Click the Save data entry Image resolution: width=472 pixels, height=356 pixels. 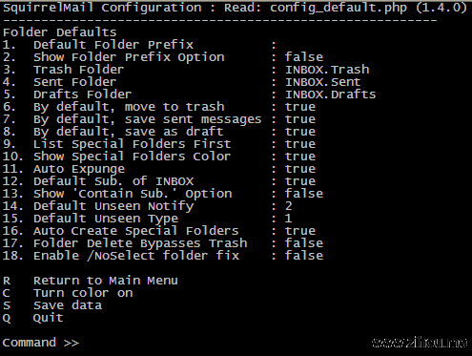pyautogui.click(x=52, y=305)
